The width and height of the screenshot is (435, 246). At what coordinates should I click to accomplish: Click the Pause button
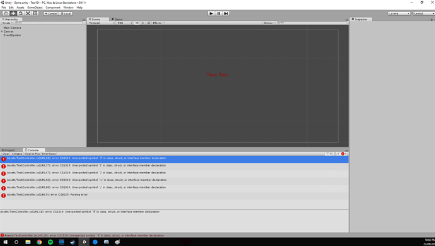219,13
